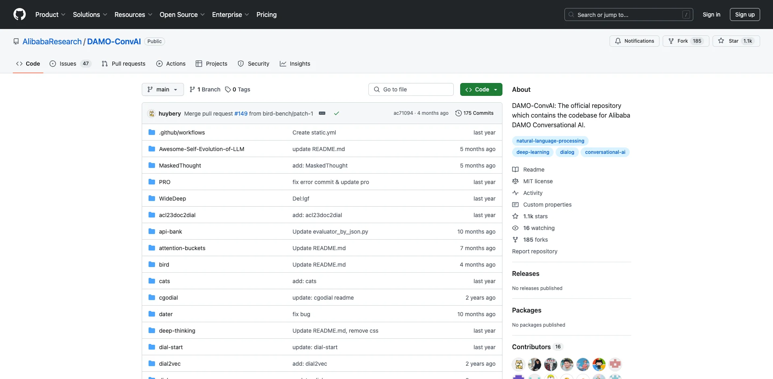Open the Releases heading link

click(x=525, y=273)
